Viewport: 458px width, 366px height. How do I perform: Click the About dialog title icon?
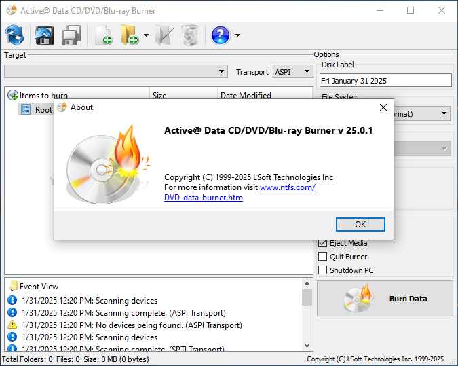(62, 107)
